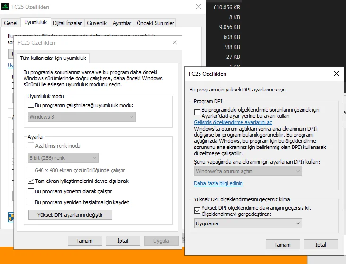
Task: Click the Uygula button
Action: pyautogui.click(x=161, y=241)
